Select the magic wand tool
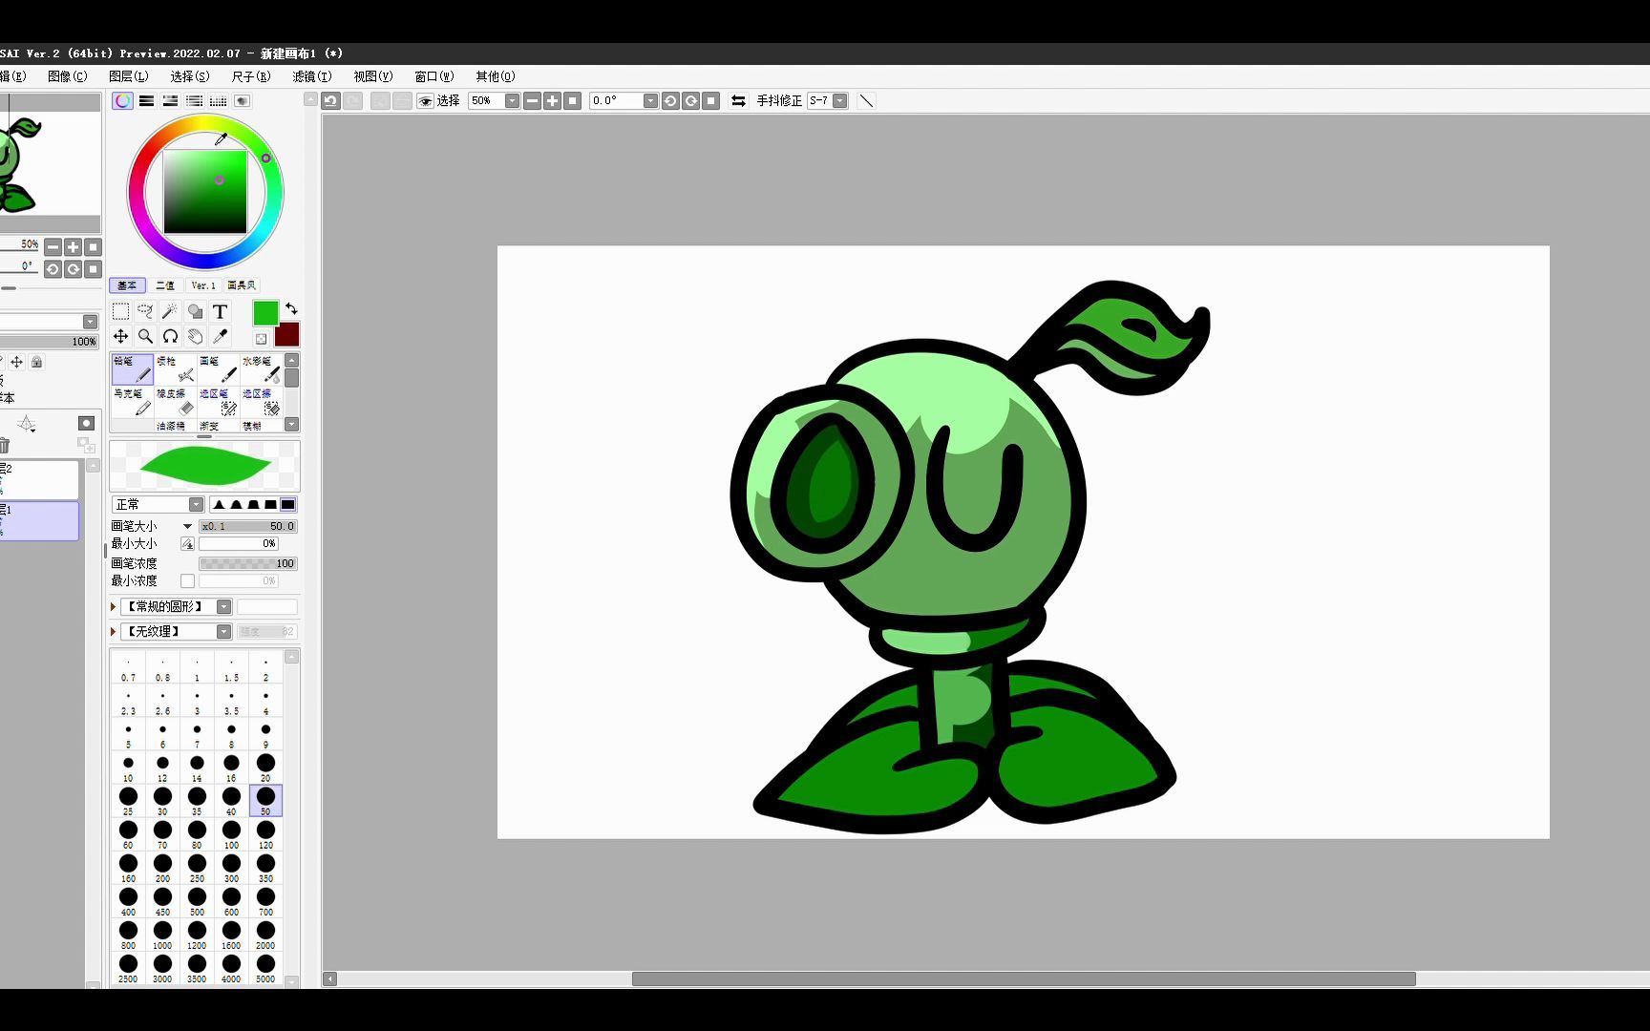 coord(170,311)
